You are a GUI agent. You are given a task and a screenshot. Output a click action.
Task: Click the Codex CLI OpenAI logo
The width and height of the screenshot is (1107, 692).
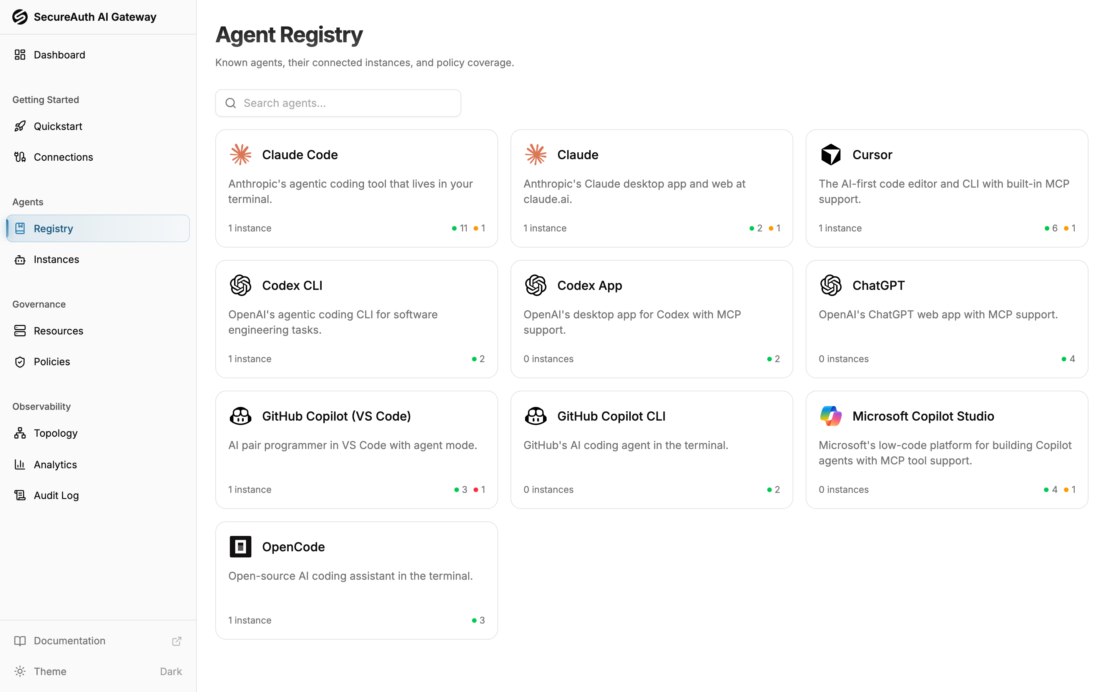coord(241,286)
